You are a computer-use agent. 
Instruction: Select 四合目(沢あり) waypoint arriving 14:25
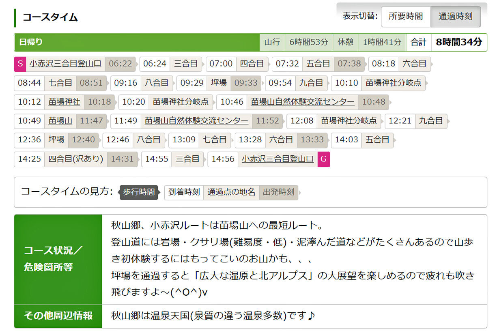[x=76, y=159]
